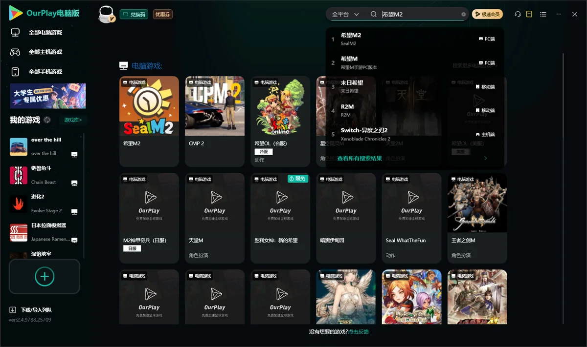Select 全部主机游戏 sidebar item

tap(45, 52)
